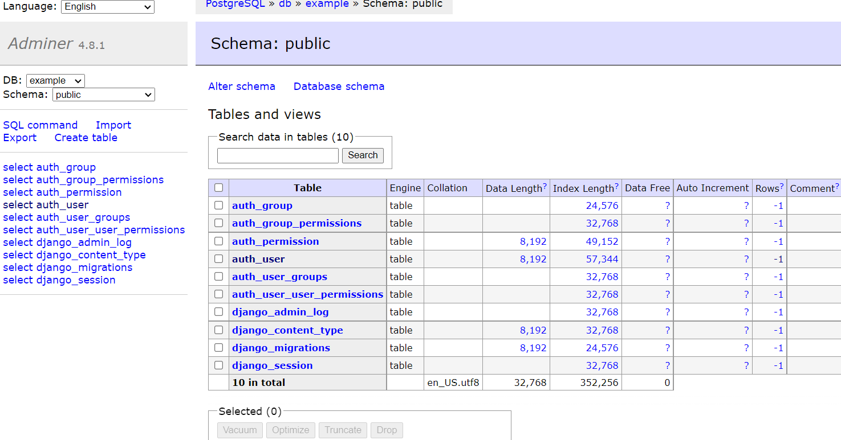Check the django_session row checkbox
Image resolution: width=841 pixels, height=440 pixels.
coord(218,365)
